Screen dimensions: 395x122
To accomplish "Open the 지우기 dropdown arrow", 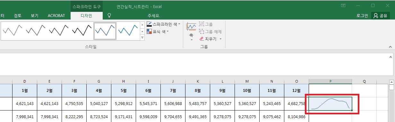I will (221, 39).
